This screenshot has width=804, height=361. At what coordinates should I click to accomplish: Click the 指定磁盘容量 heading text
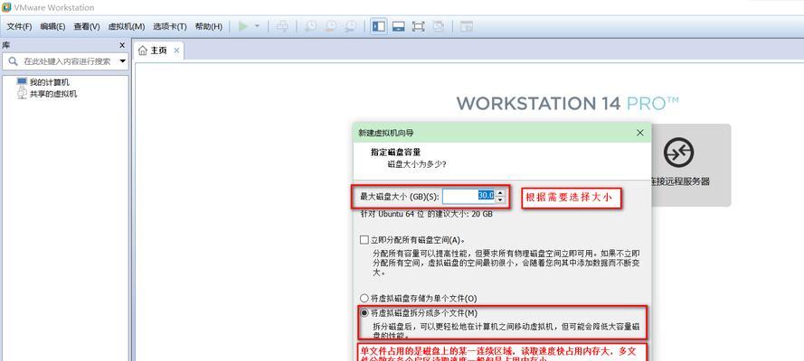pos(396,152)
